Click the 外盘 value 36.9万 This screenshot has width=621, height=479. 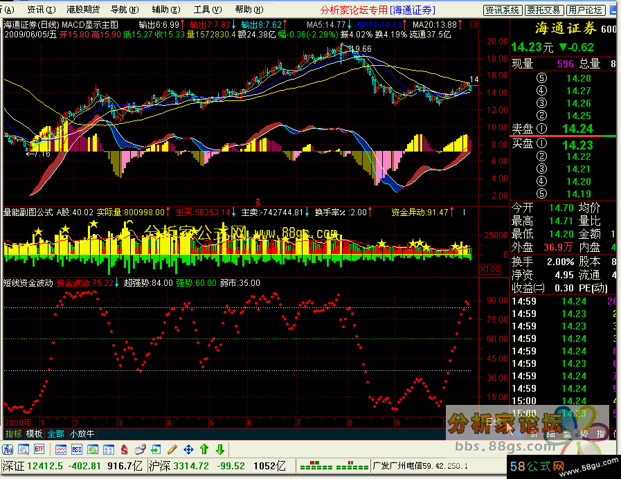(x=558, y=247)
